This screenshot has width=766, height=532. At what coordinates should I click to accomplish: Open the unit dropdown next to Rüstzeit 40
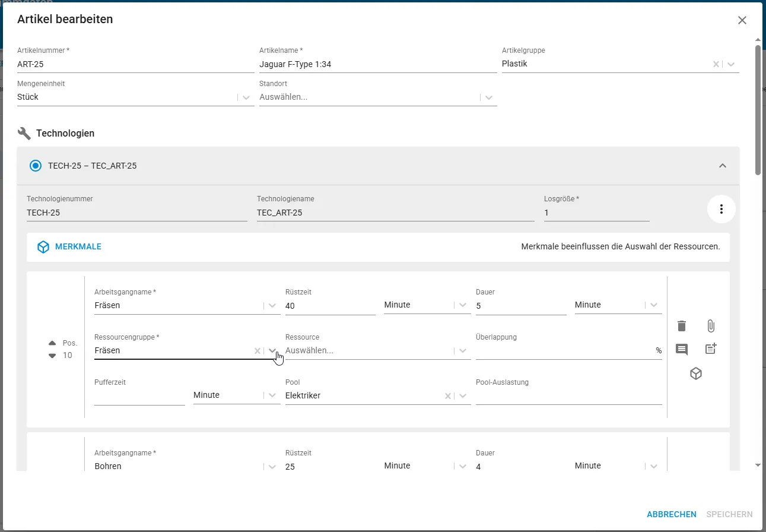pos(463,305)
